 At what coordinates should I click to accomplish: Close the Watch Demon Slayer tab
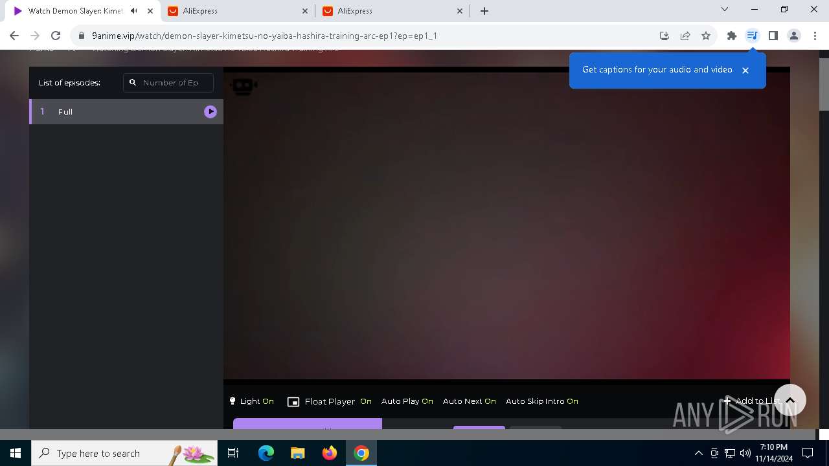point(150,11)
